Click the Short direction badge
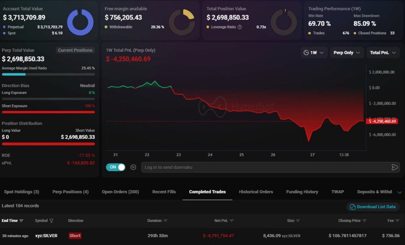The image size is (405, 245). (x=75, y=236)
